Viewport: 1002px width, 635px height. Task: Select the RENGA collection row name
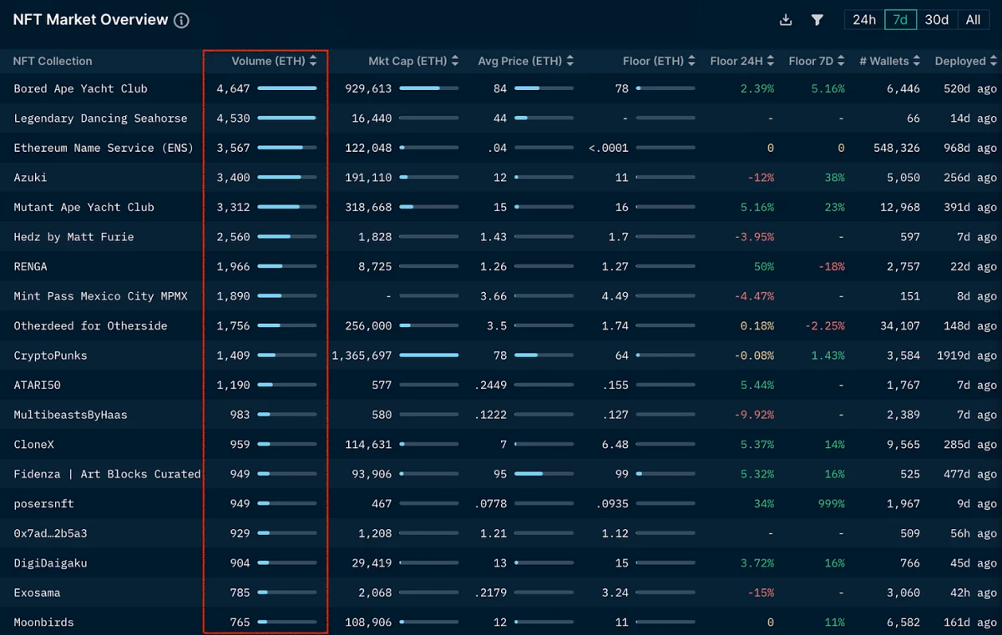(30, 266)
